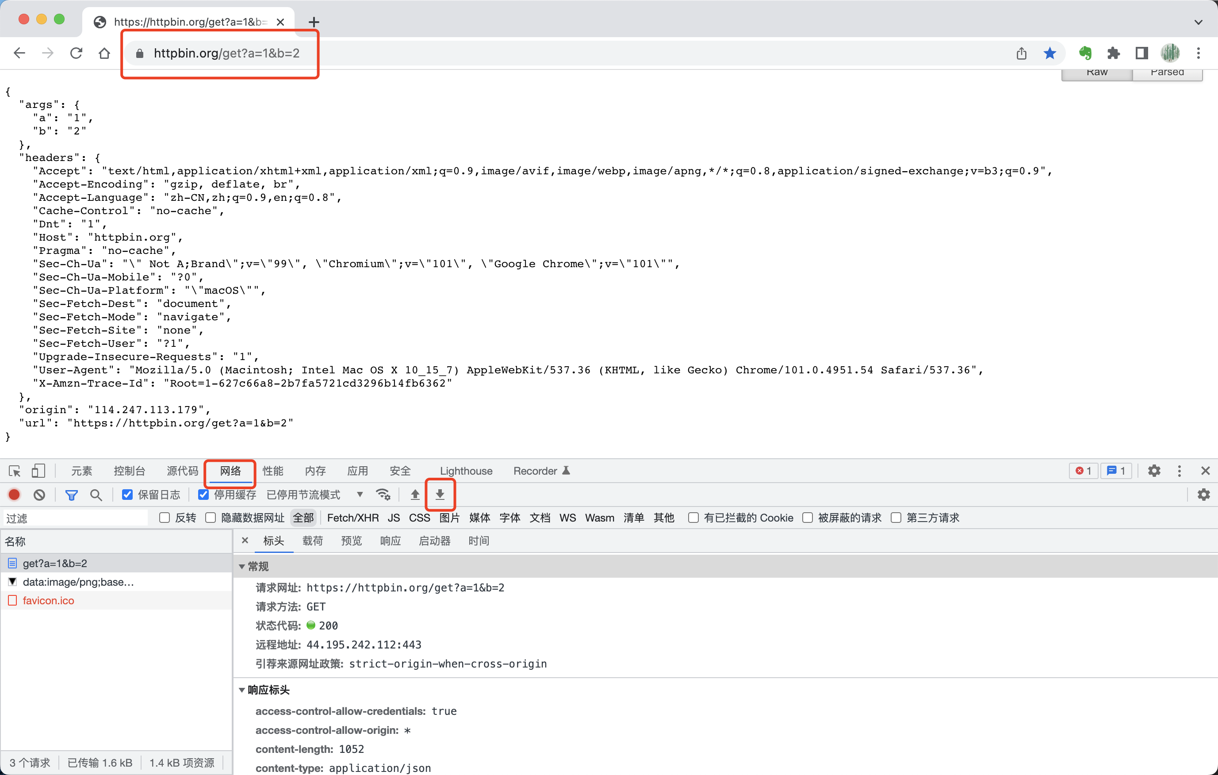Image resolution: width=1218 pixels, height=775 pixels.
Task: Close the request details pane
Action: pyautogui.click(x=245, y=540)
